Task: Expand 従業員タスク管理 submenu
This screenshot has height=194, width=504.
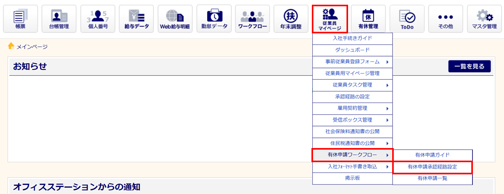Action: (x=352, y=85)
